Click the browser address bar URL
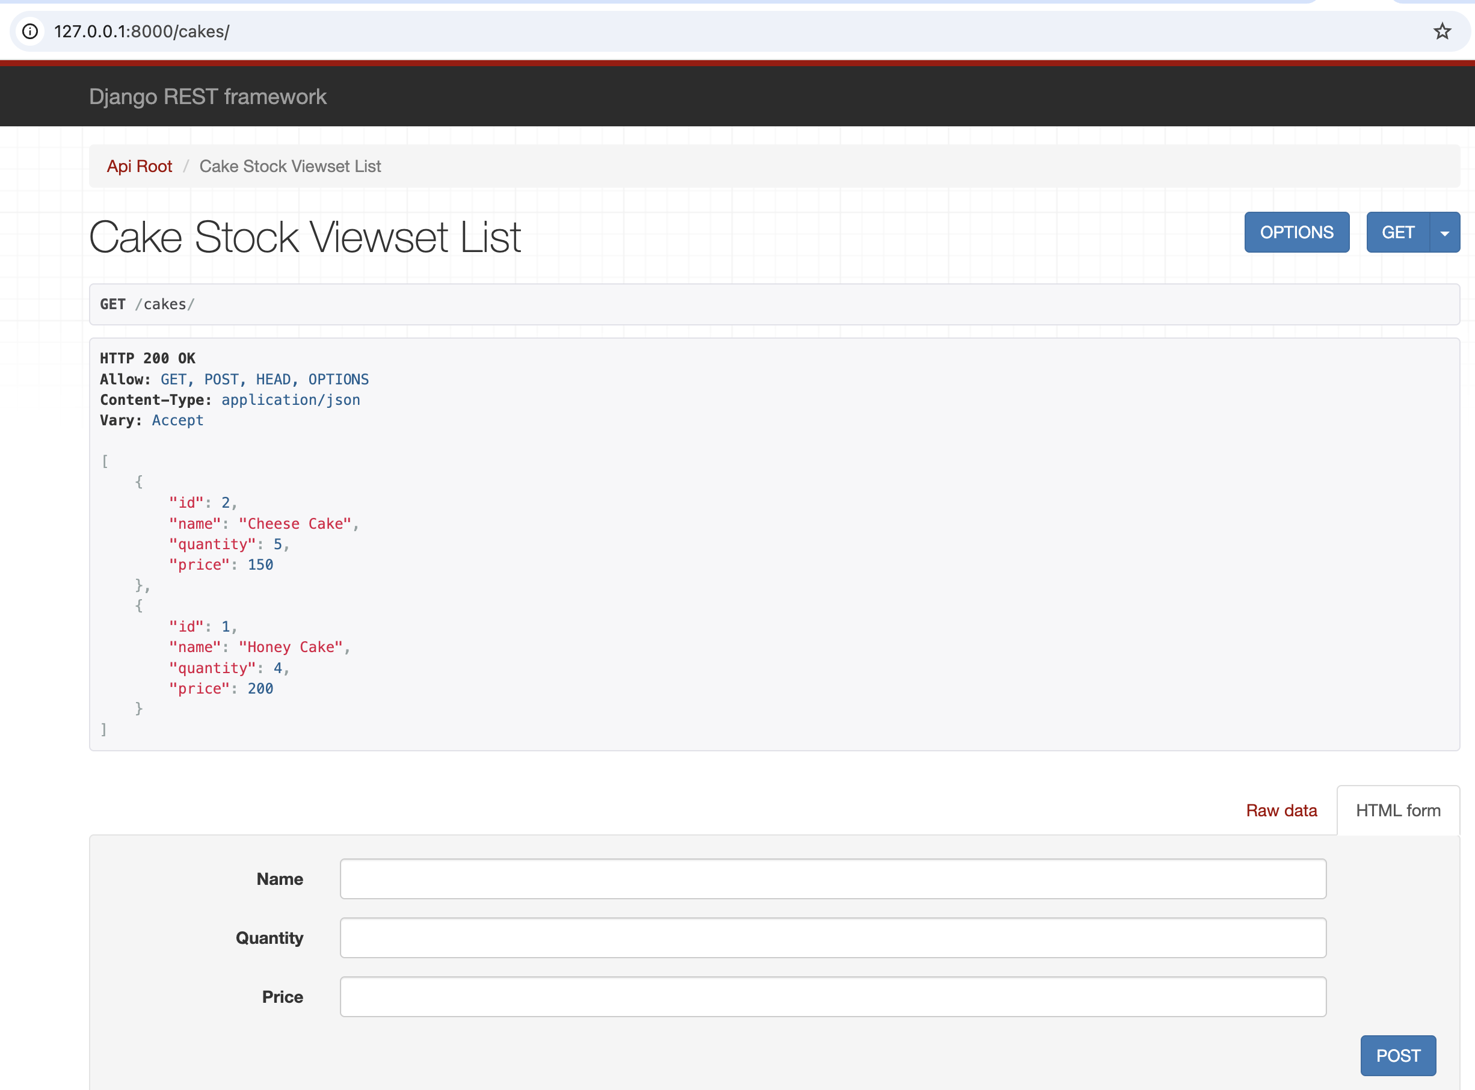The image size is (1475, 1090). pyautogui.click(x=142, y=31)
